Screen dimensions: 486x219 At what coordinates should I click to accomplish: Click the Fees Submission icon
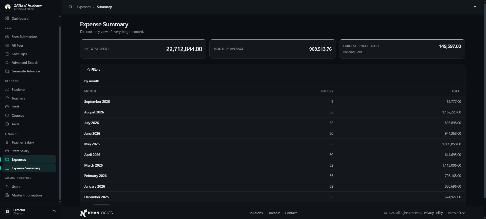(x=7, y=37)
